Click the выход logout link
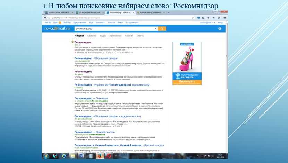Viewport: 288px width, 163px height. point(220,22)
